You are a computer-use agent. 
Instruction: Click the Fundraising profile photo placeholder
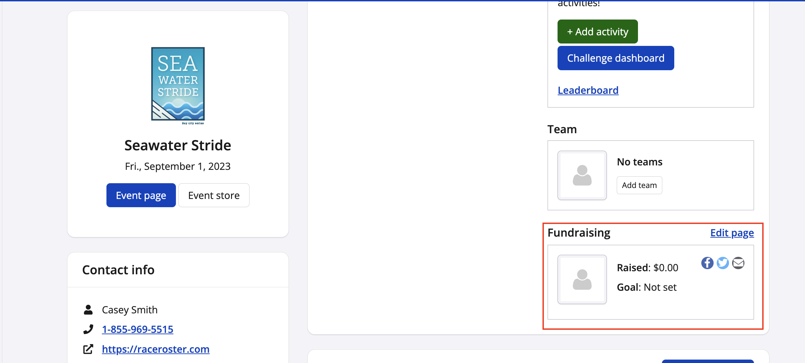click(x=582, y=279)
